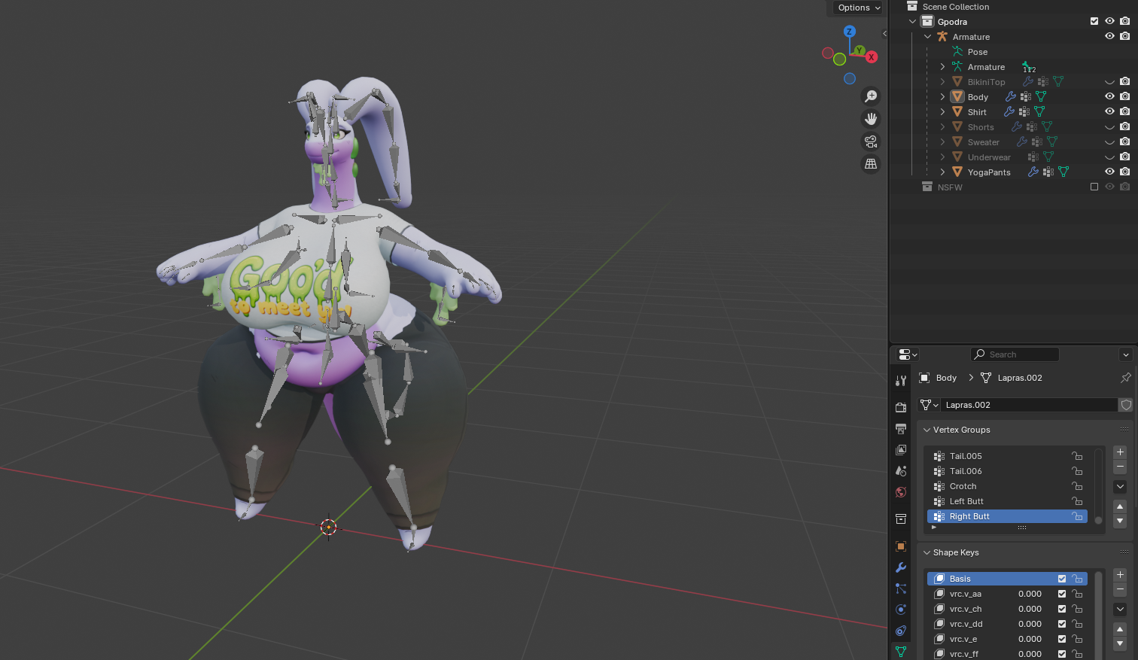Open the View Layer properties tab
Screen dimensions: 1138x660
pyautogui.click(x=901, y=449)
